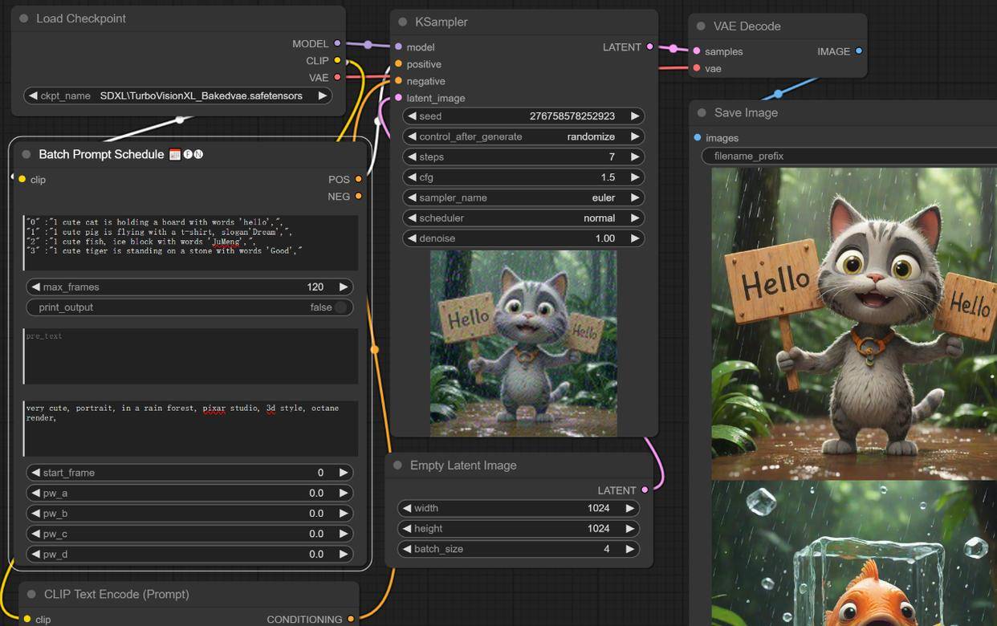Collapse the Empty Latent Image node

point(397,465)
